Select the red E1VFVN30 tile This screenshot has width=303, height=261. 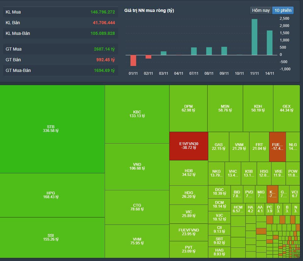189,146
